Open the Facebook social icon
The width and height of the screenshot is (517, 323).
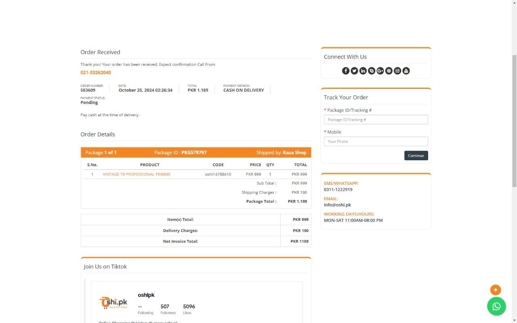346,71
